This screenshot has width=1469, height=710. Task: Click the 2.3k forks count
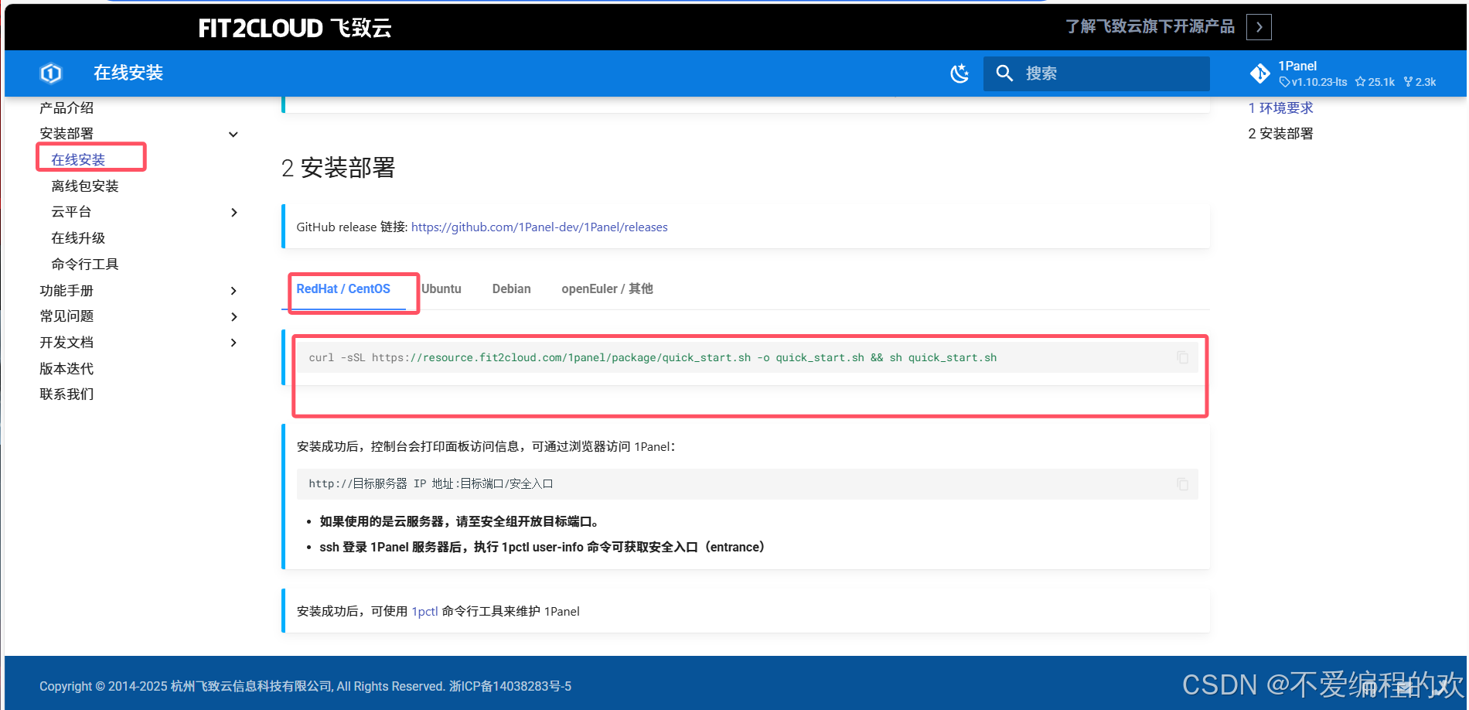(x=1420, y=82)
